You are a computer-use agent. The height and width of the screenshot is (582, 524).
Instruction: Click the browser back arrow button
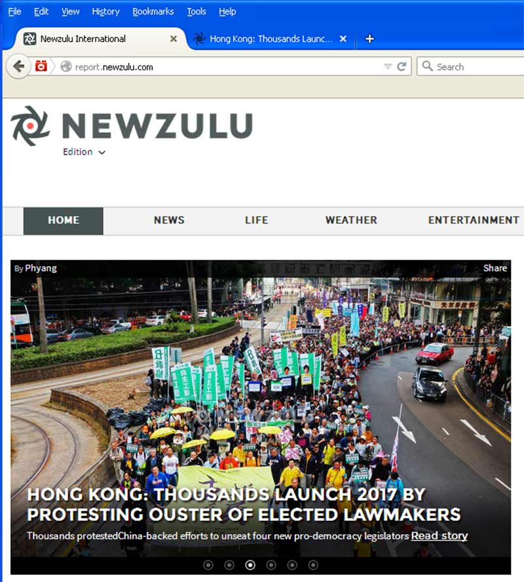(x=18, y=67)
